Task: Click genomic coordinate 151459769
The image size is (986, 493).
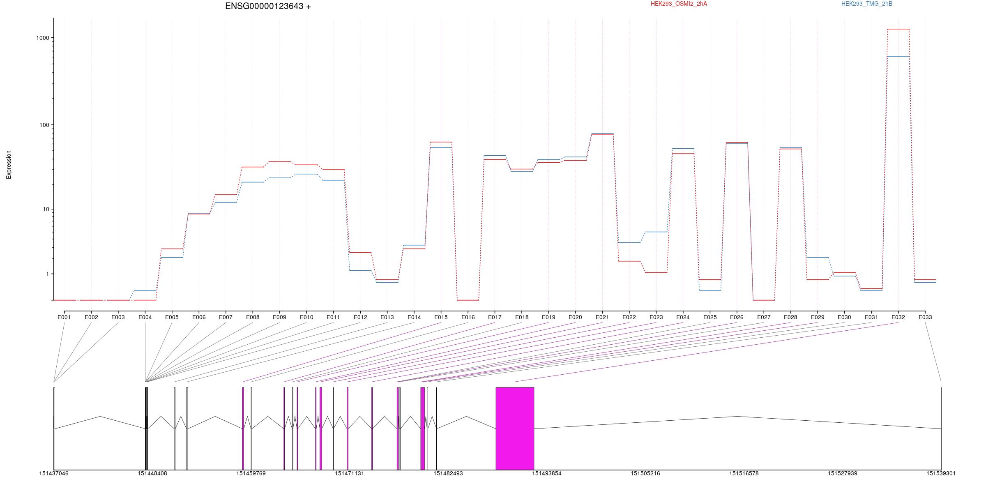Action: pyautogui.click(x=251, y=473)
